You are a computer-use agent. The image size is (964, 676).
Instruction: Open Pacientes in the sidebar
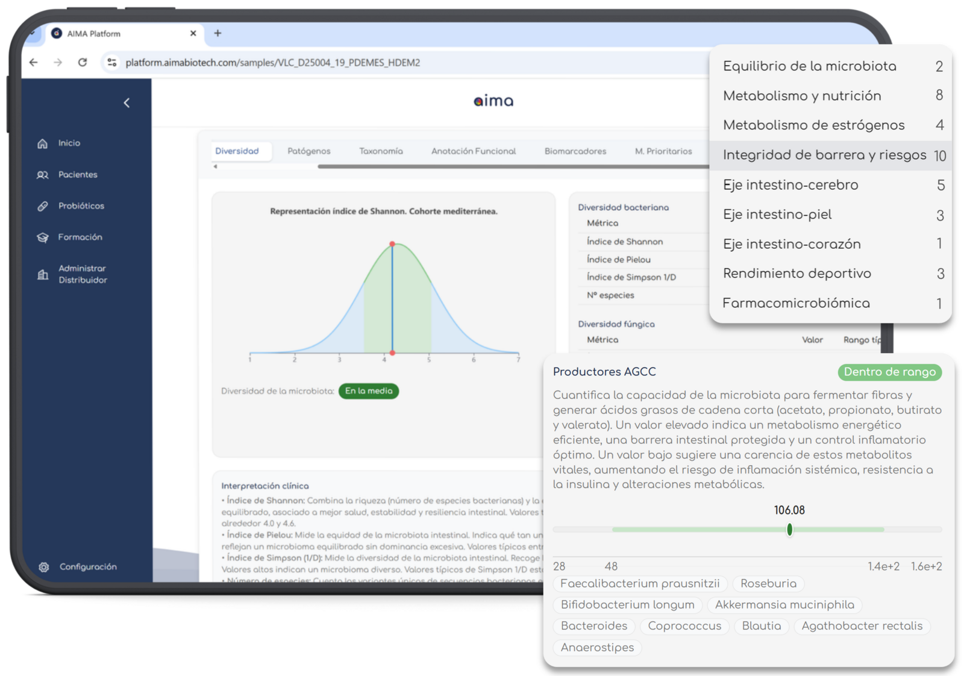point(78,175)
